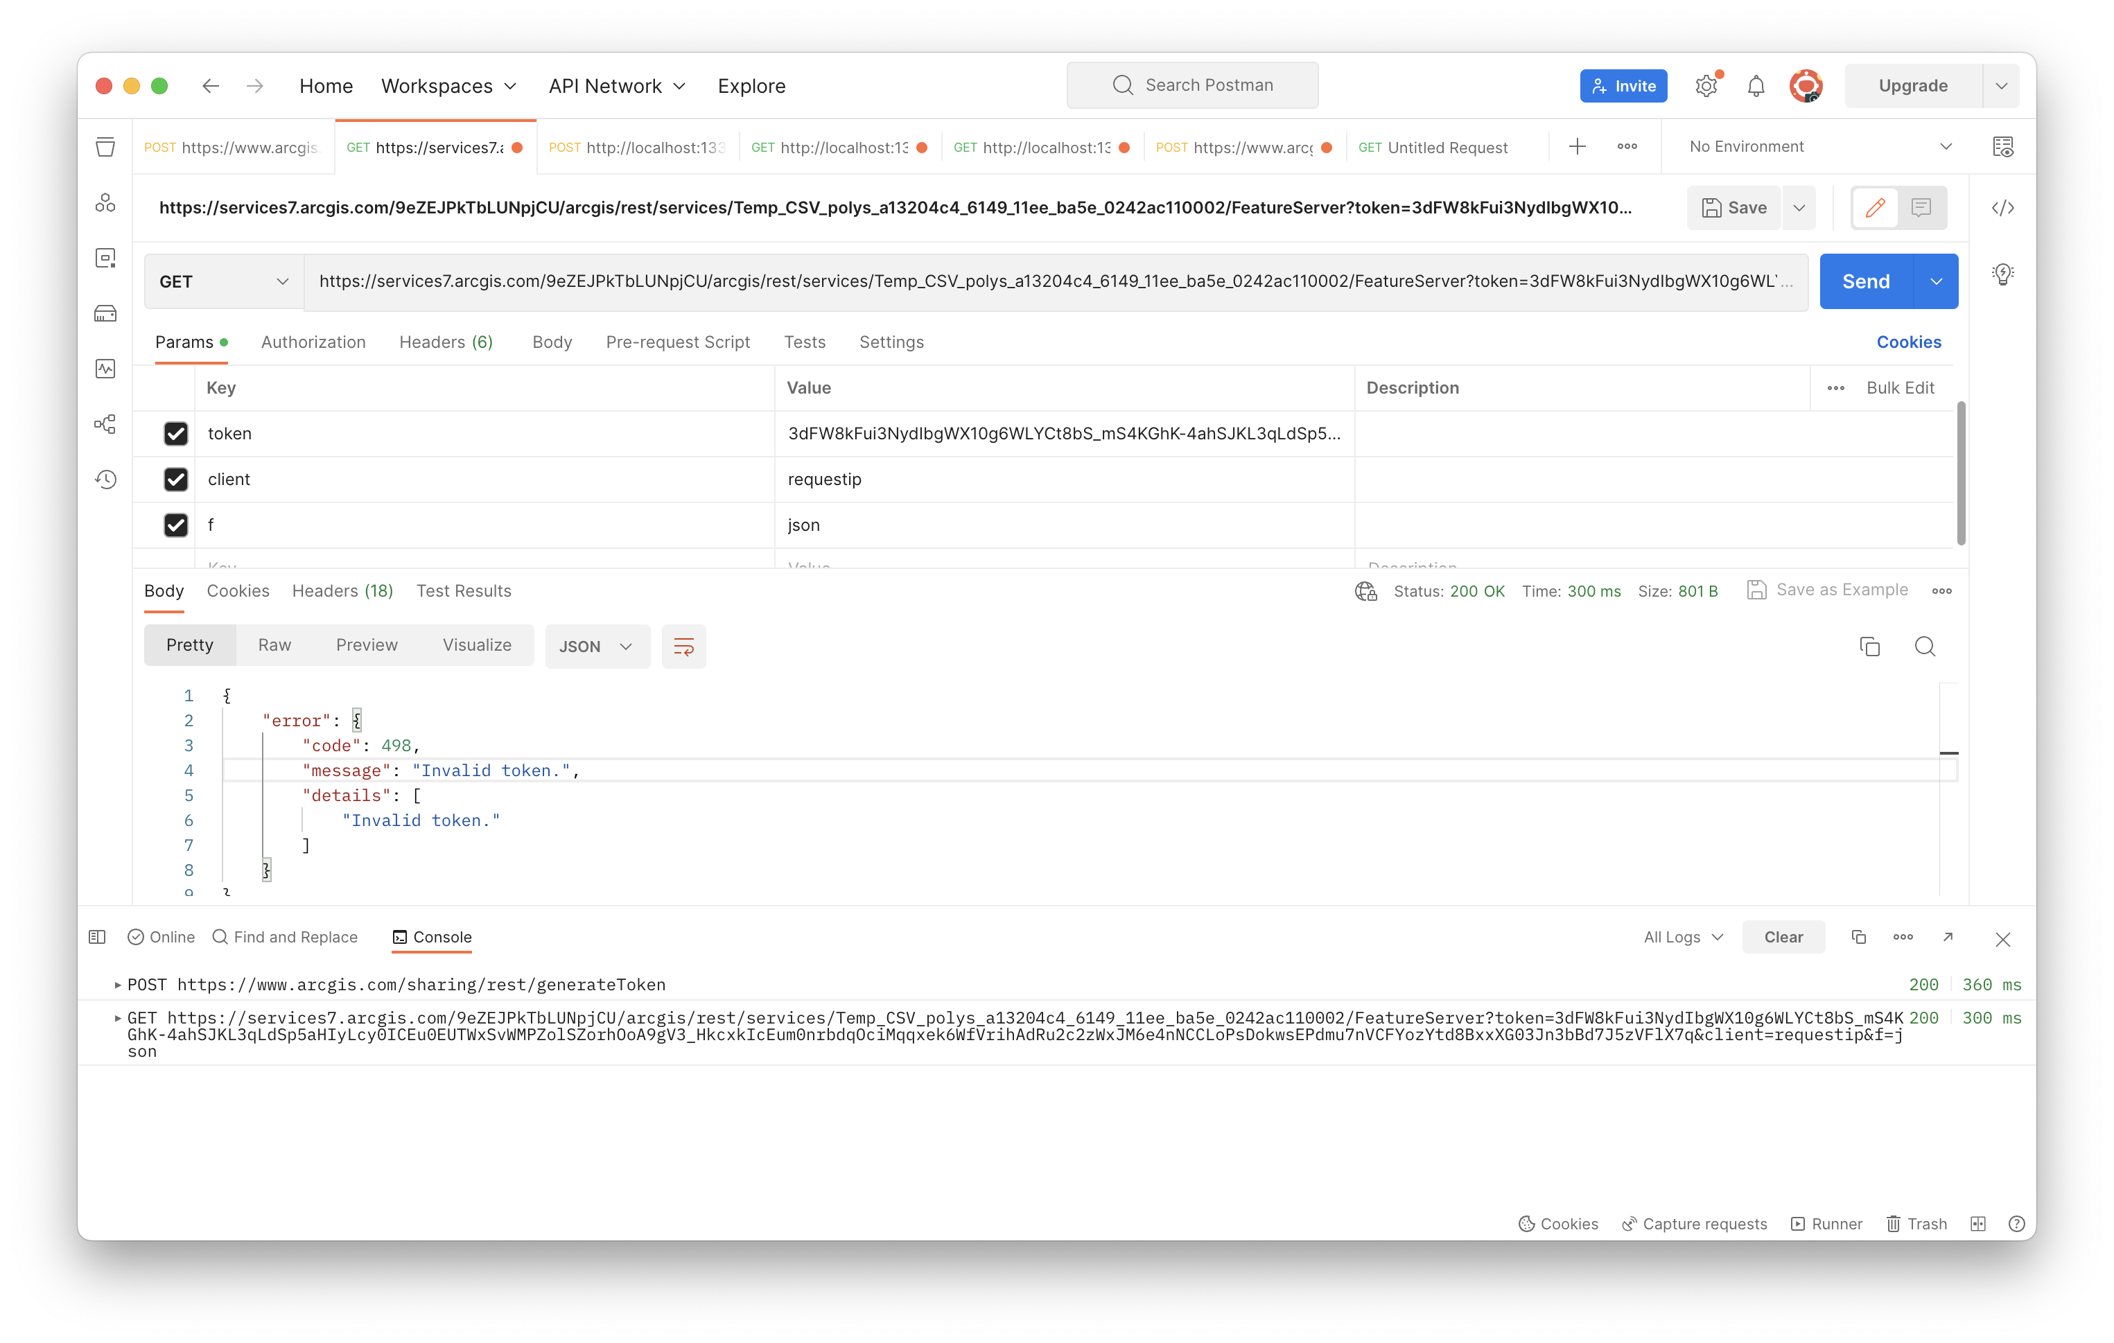Open Cookies link in request panel
The width and height of the screenshot is (2114, 1343).
click(1909, 342)
